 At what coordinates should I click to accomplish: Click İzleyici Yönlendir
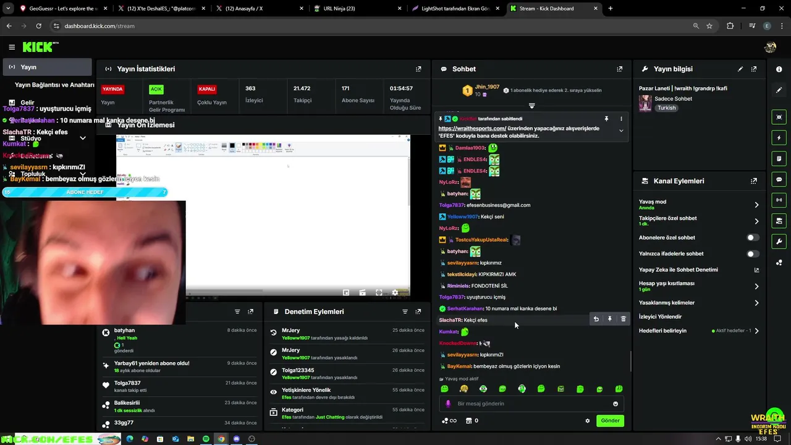coord(660,316)
